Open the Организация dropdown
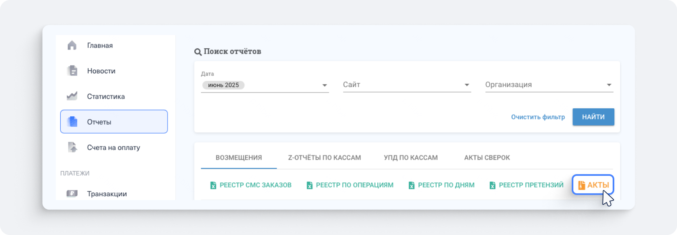 (609, 85)
